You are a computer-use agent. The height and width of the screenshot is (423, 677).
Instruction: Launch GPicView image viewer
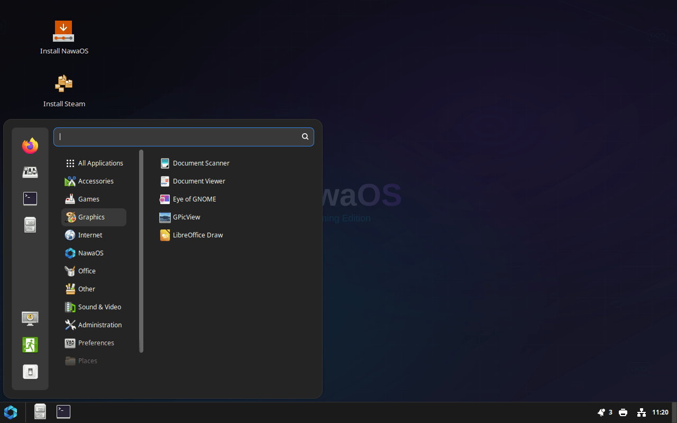(186, 217)
